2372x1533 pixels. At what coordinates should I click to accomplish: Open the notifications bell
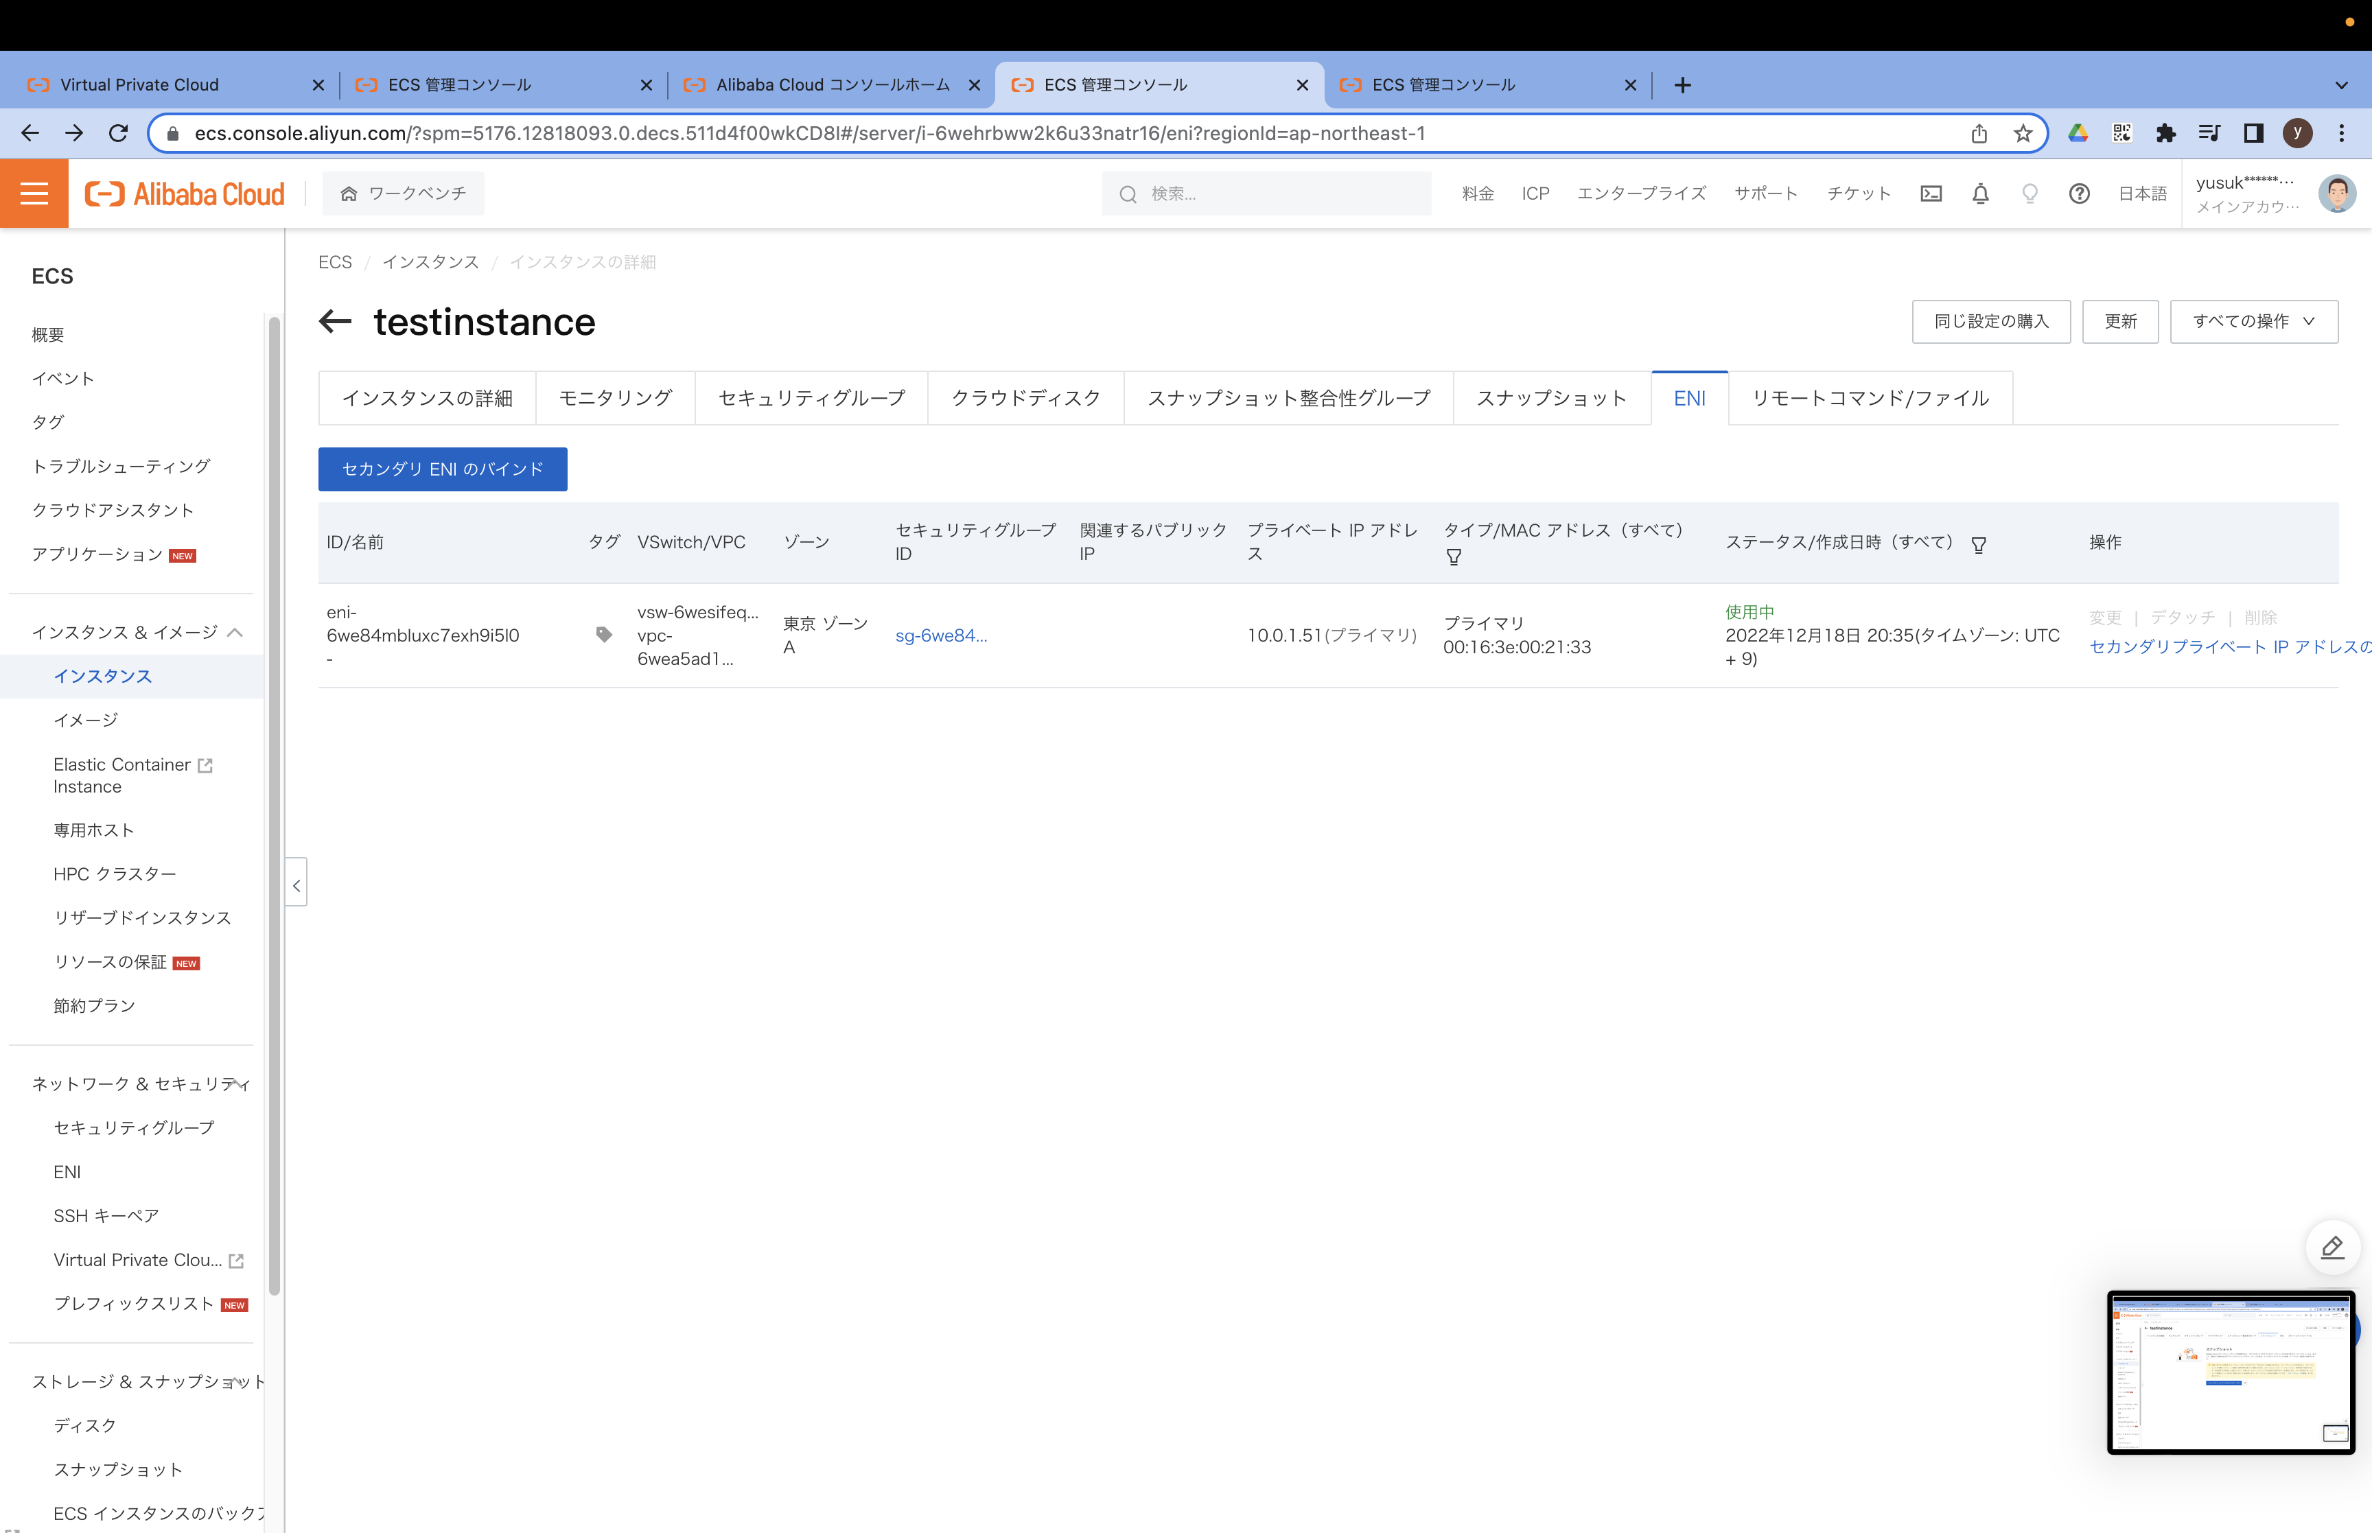(1980, 194)
